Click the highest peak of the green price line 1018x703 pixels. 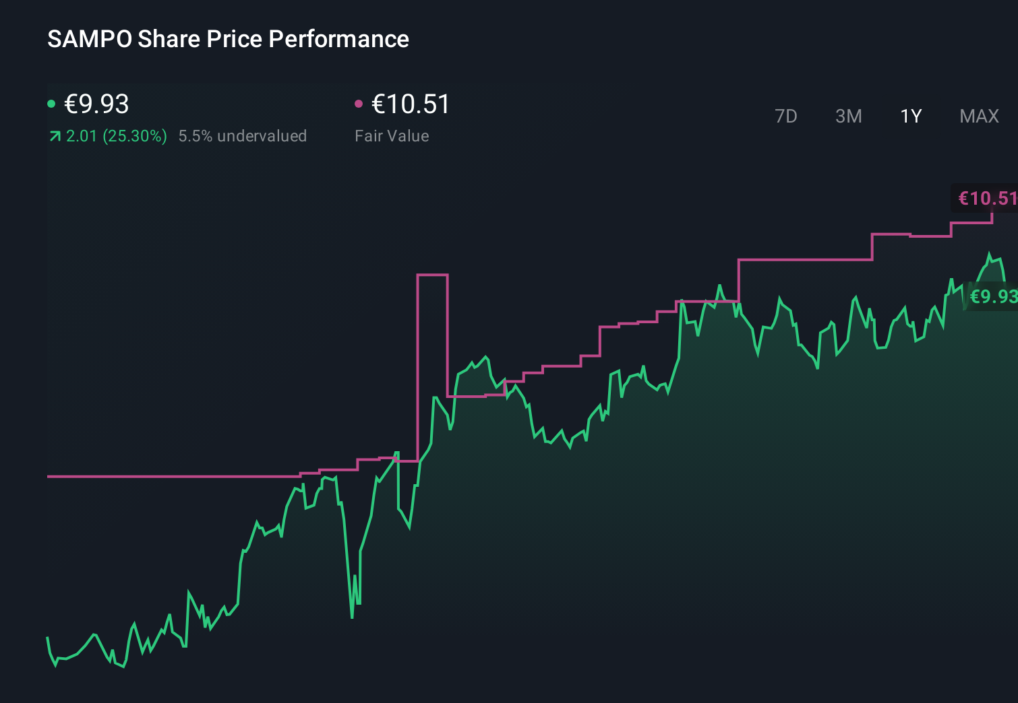pyautogui.click(x=989, y=254)
